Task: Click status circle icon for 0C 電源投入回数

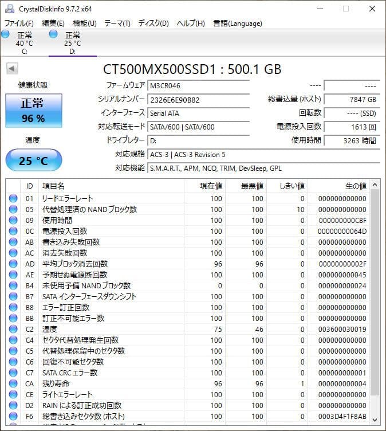Action: coord(13,231)
